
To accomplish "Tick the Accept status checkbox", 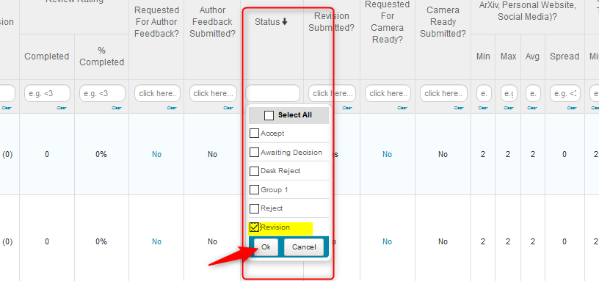I will [254, 134].
